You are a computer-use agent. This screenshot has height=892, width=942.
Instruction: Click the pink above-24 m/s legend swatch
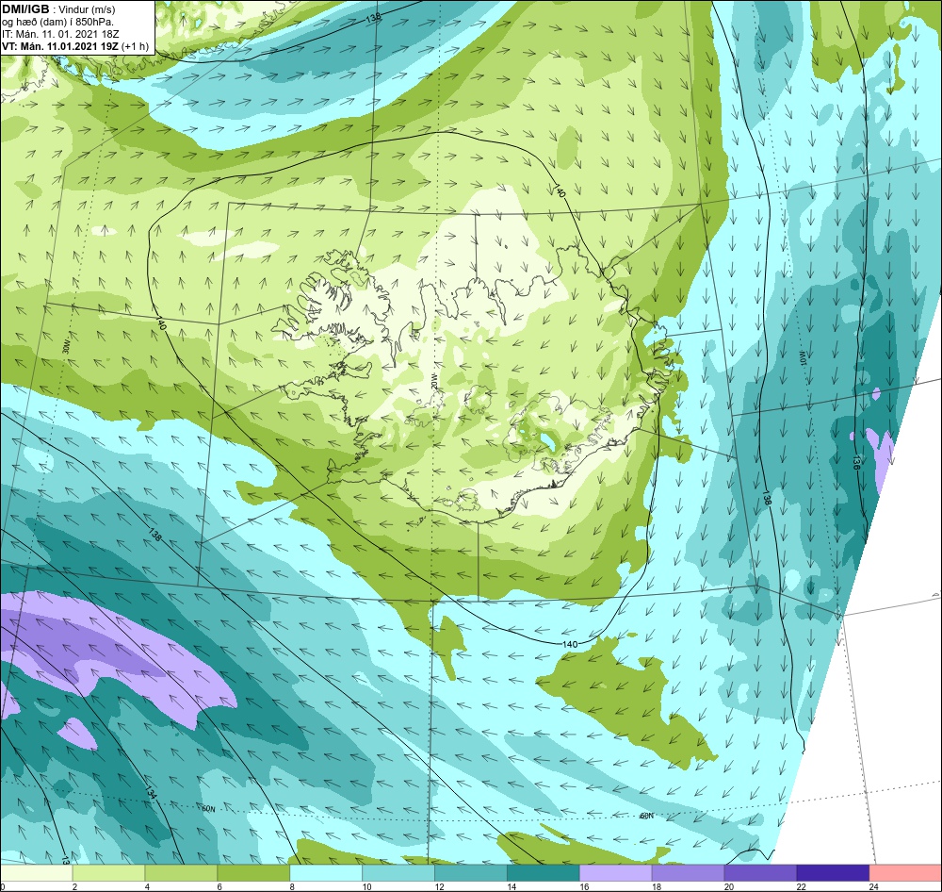(x=905, y=872)
